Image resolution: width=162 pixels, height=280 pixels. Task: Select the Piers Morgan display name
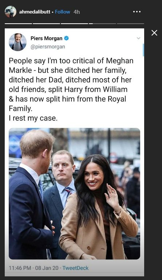click(x=47, y=38)
